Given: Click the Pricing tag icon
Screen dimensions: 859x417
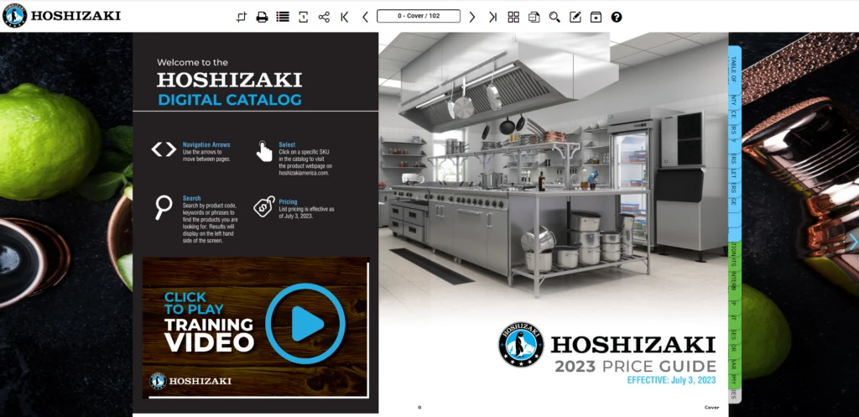Looking at the screenshot, I should (264, 206).
